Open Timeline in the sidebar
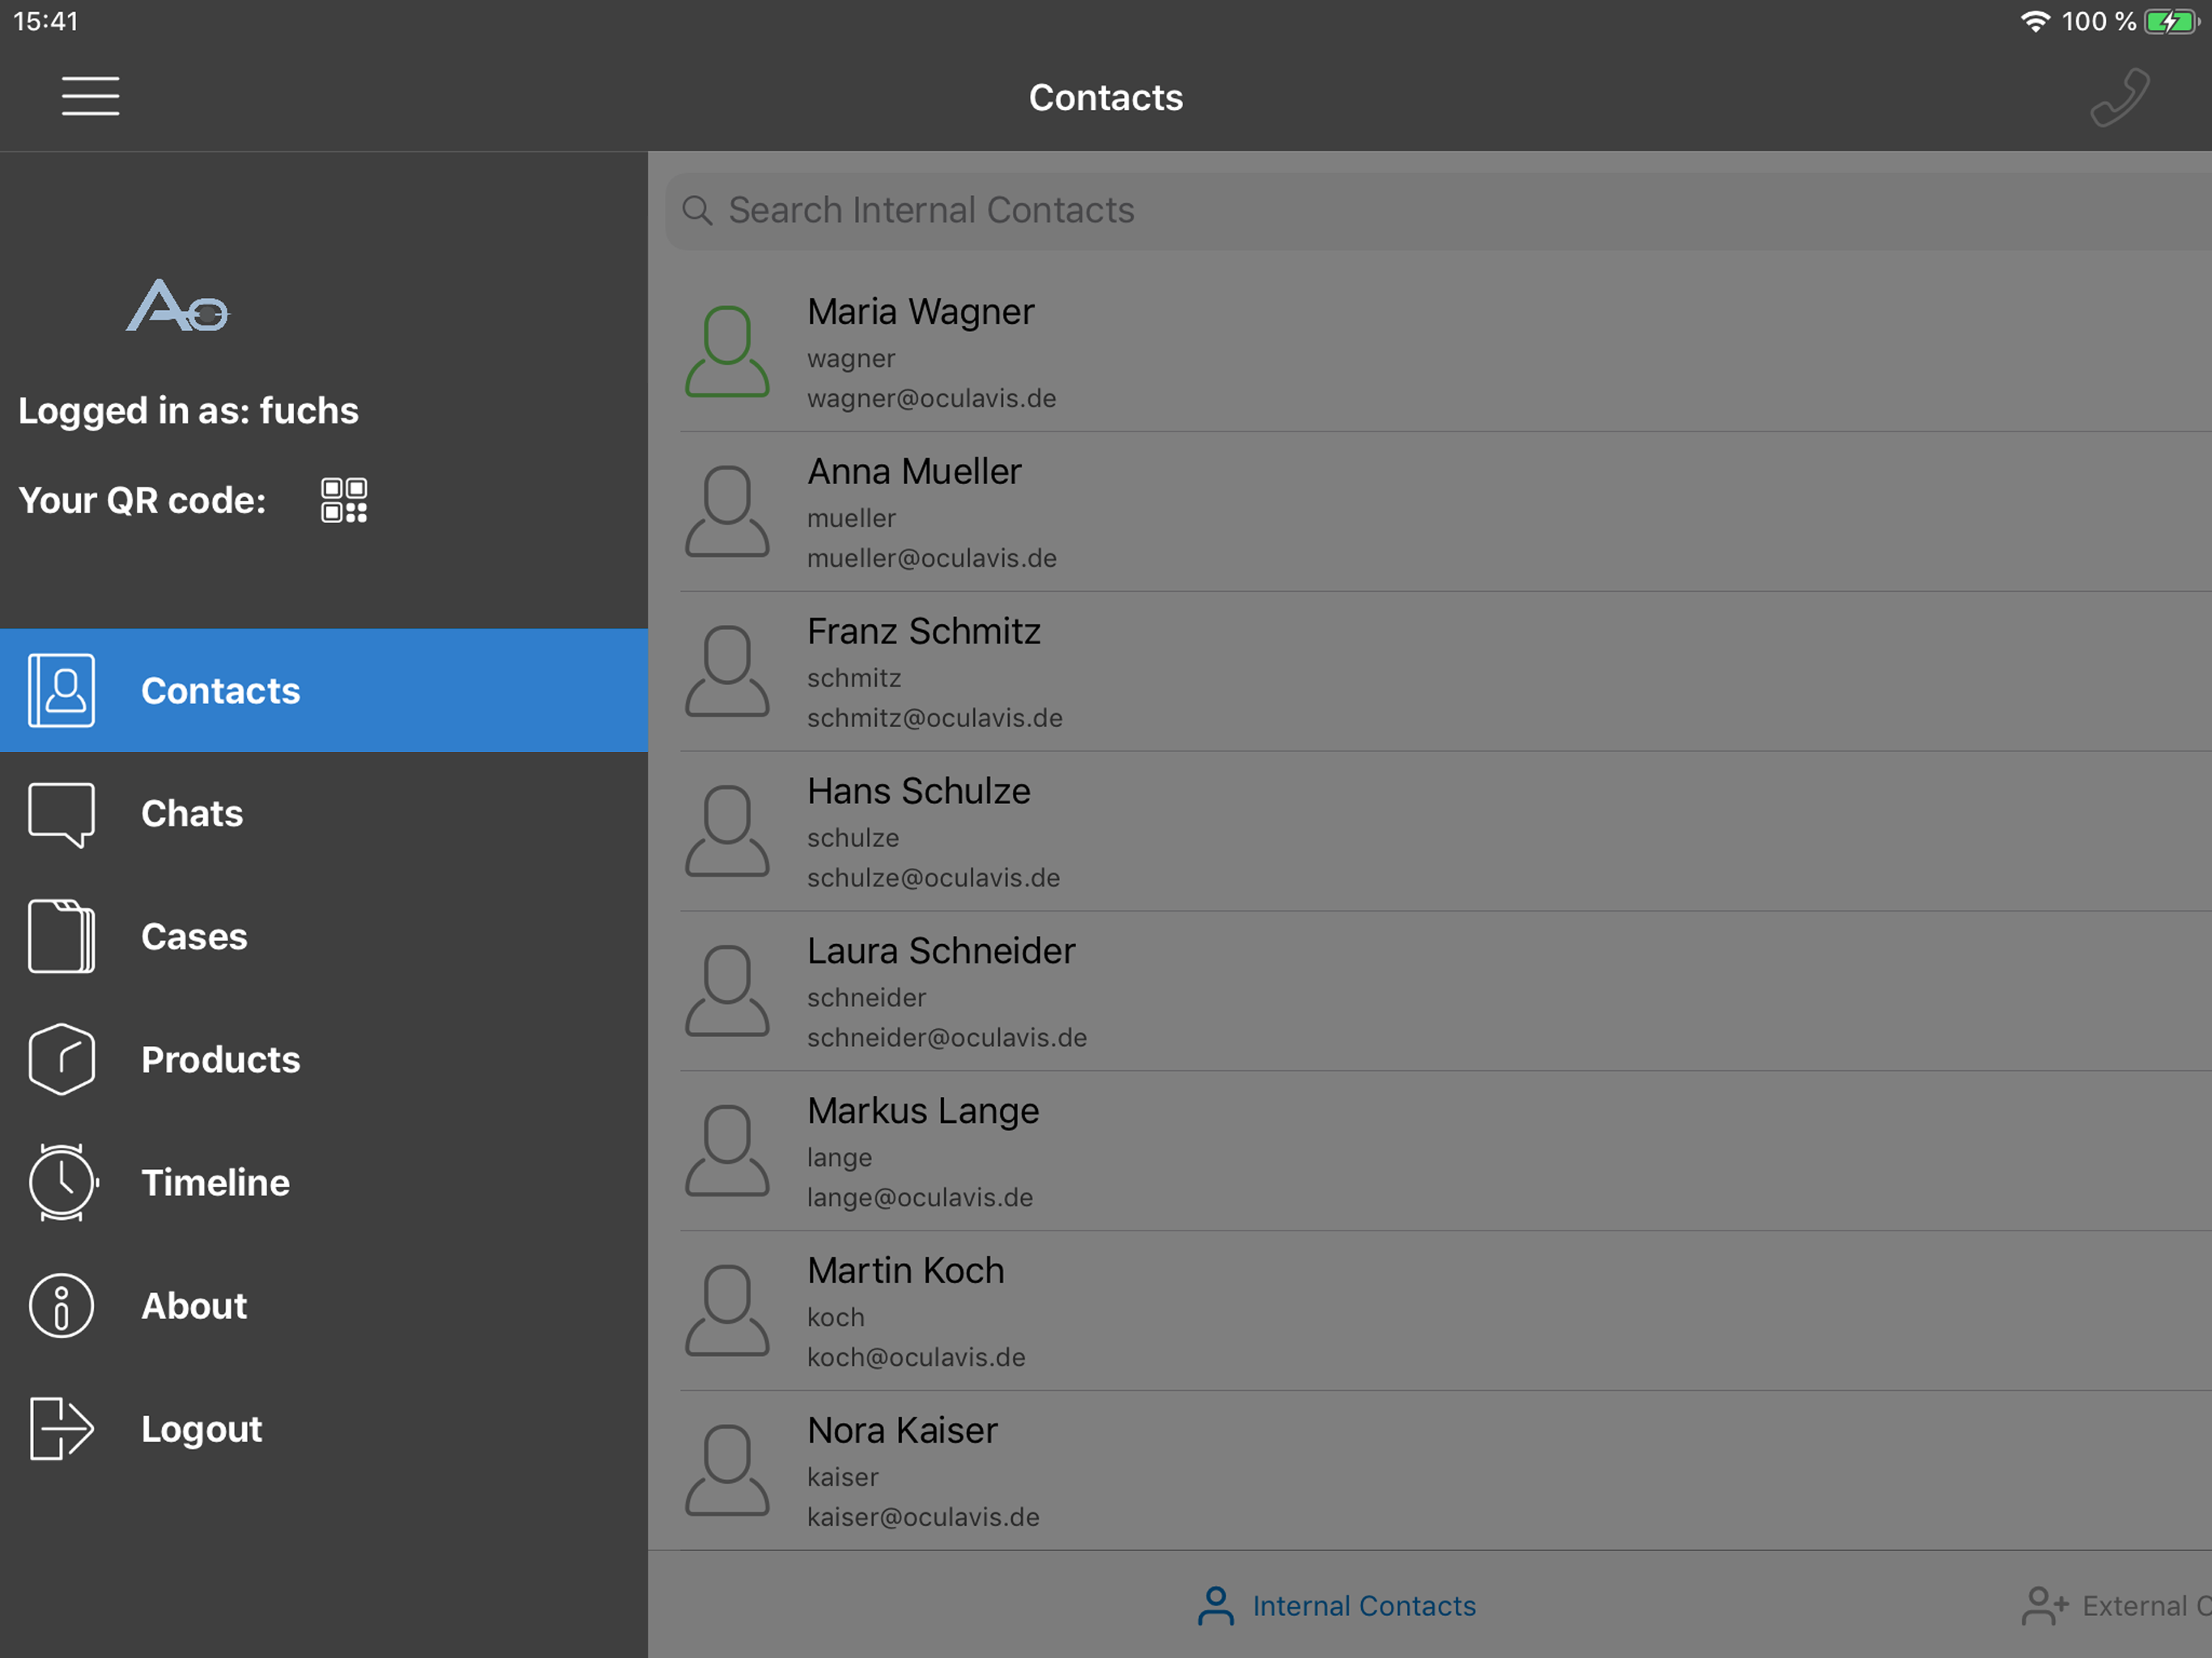The image size is (2212, 1658). (324, 1182)
